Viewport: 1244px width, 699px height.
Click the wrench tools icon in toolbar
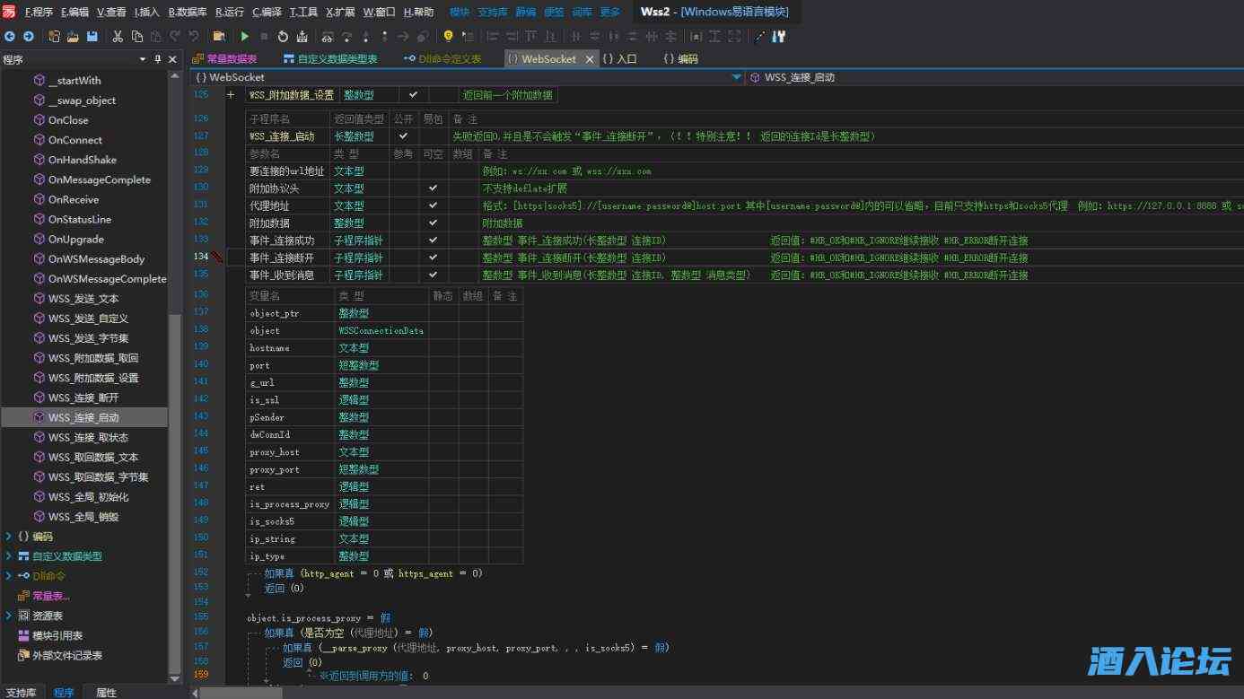(779, 37)
